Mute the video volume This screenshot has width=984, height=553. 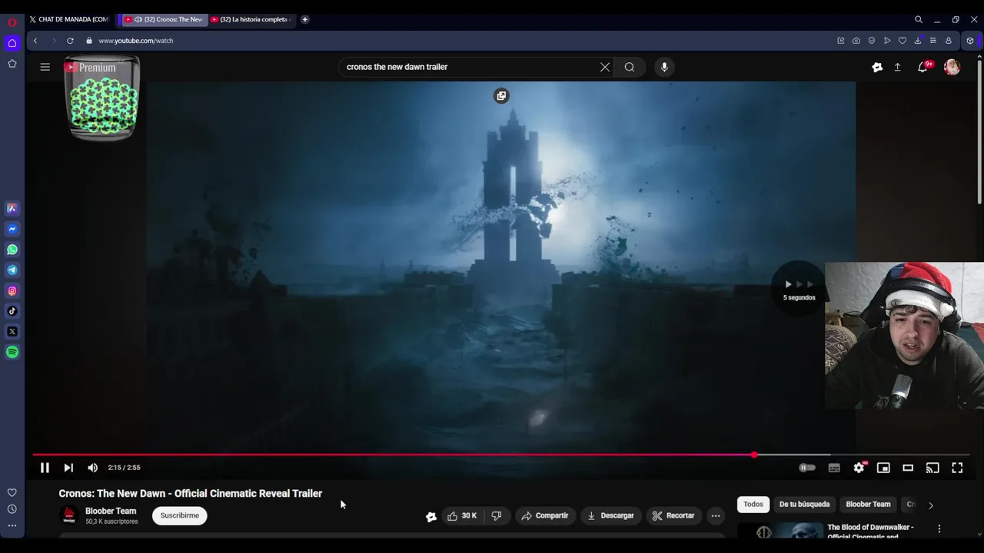92,468
